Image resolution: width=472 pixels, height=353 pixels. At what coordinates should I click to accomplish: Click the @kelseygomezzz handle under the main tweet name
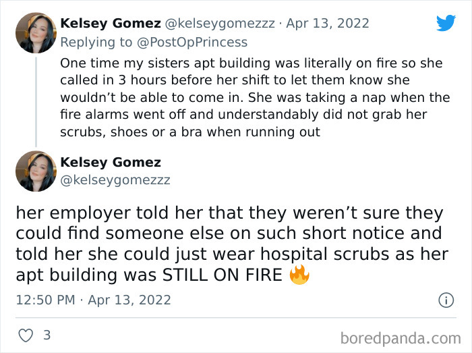(115, 180)
